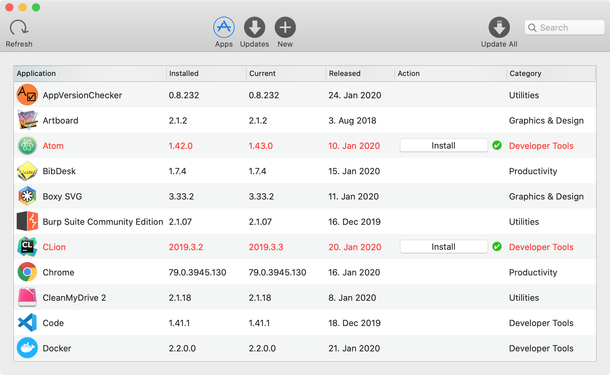
Task: Click the Refresh label
Action: pos(19,44)
